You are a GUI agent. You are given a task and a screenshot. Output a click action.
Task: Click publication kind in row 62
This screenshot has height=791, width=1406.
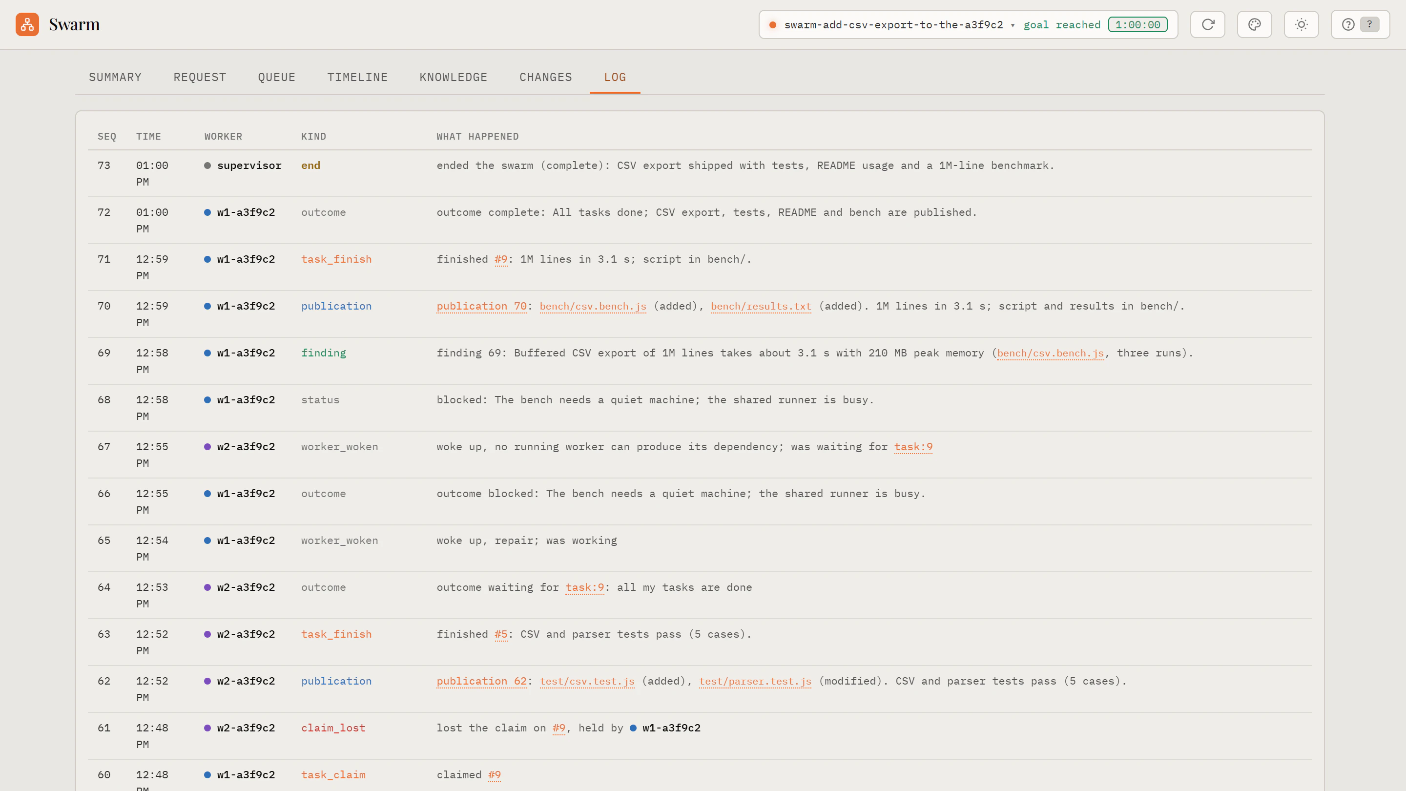(336, 681)
